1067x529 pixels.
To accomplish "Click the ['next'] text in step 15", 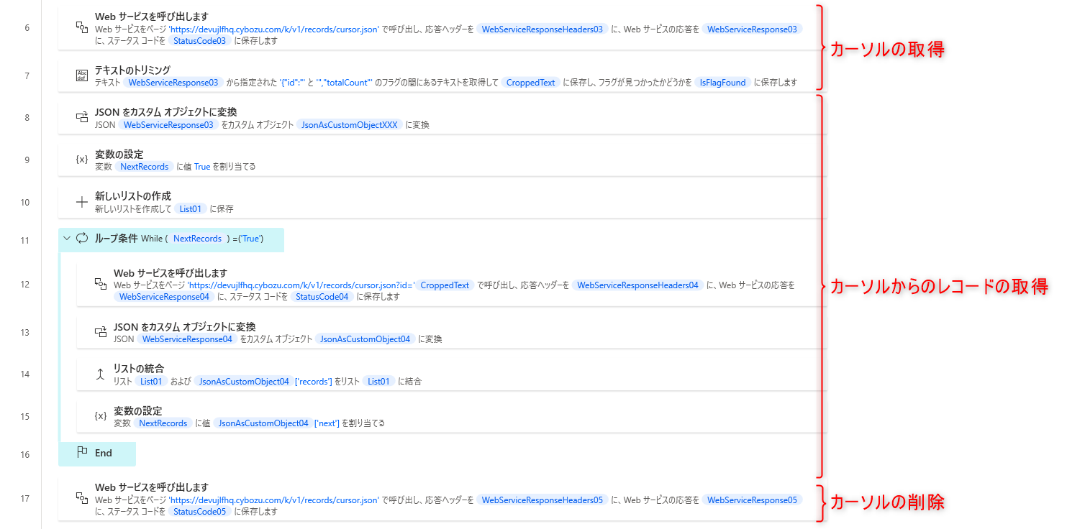I will point(327,423).
